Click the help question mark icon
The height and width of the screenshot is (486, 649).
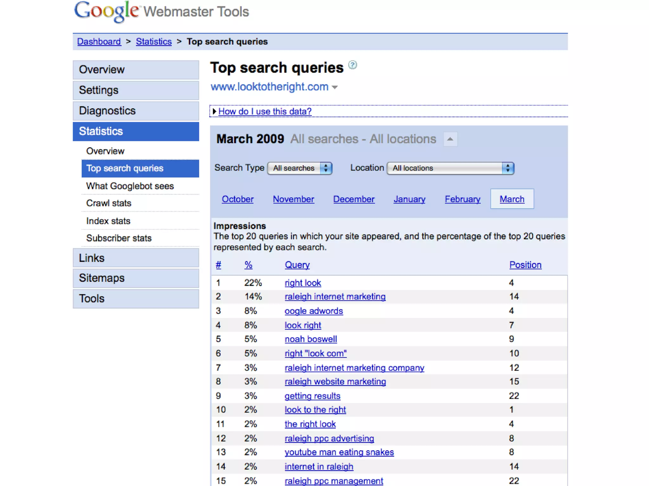coord(352,65)
